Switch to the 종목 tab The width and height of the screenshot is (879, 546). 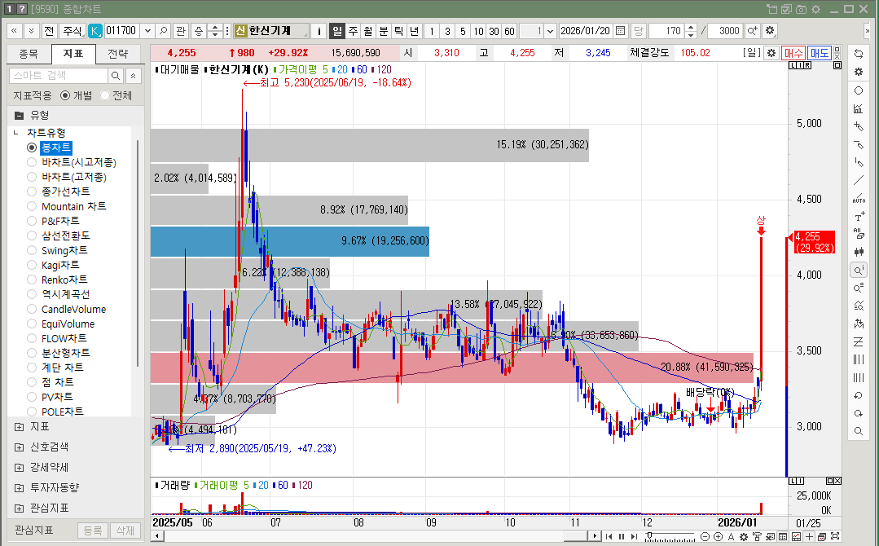tap(29, 54)
